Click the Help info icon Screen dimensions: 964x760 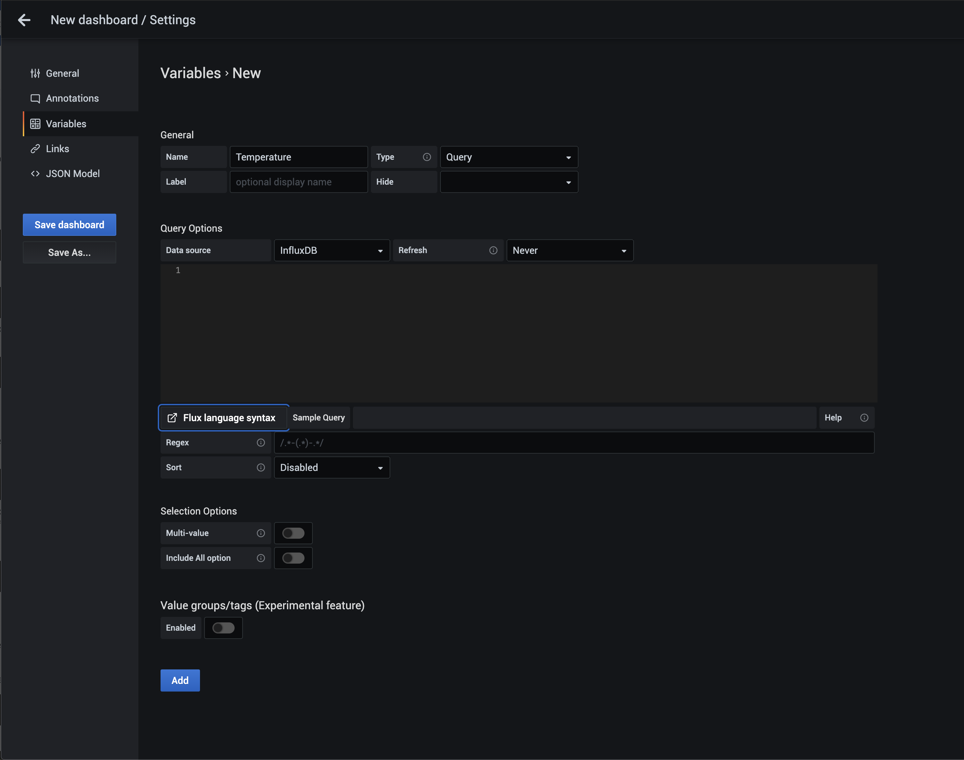864,418
